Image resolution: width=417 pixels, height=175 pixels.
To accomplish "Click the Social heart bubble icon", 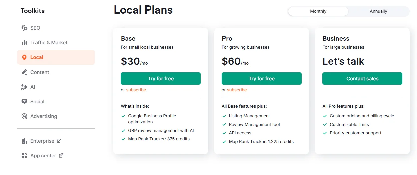I will [24, 102].
